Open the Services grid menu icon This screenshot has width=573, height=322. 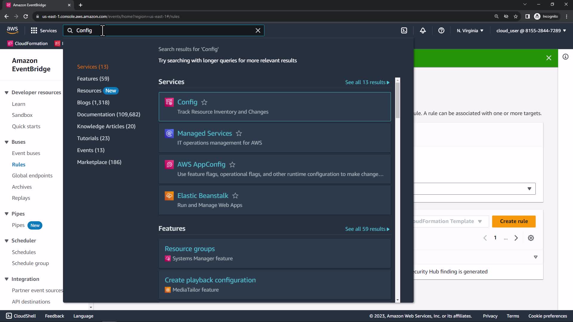point(34,30)
